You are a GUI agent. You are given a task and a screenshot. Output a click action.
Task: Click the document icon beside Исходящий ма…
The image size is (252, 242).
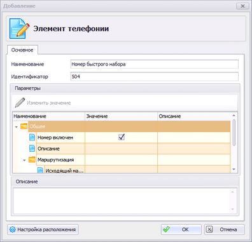40,170
